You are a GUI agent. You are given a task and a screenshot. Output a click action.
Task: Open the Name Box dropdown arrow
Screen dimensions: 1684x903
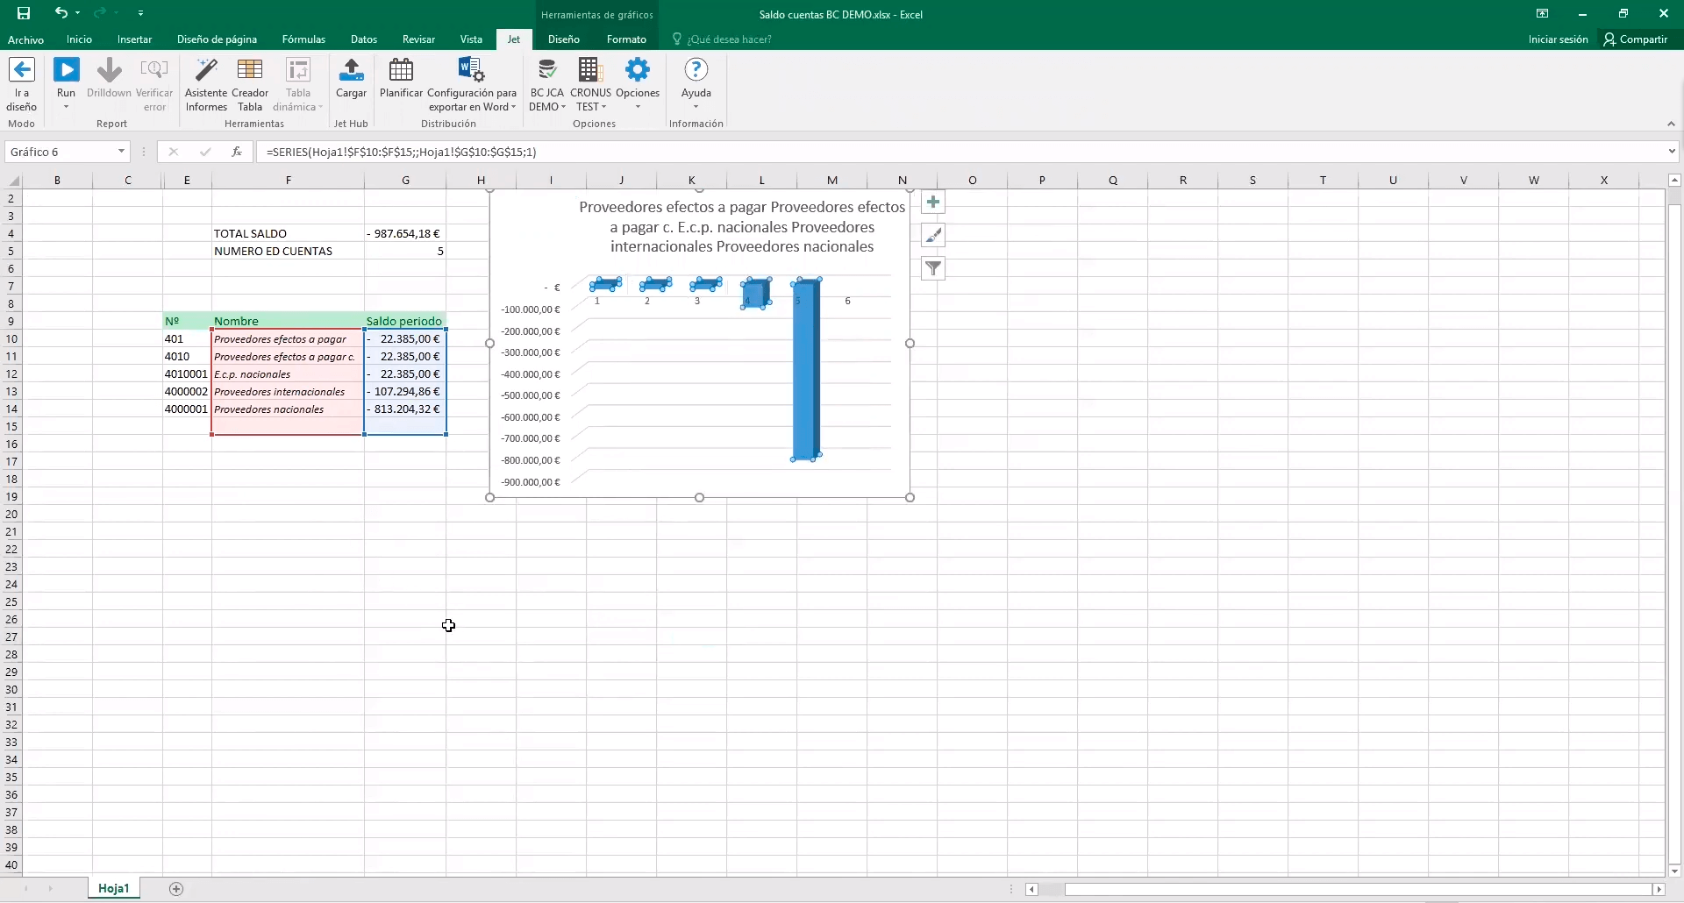[121, 152]
